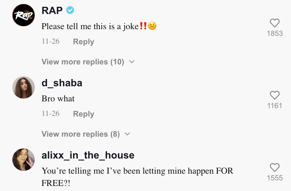Image resolution: width=291 pixels, height=191 pixels.
Task: Reply to d_shaba's comment
Action: point(83,114)
